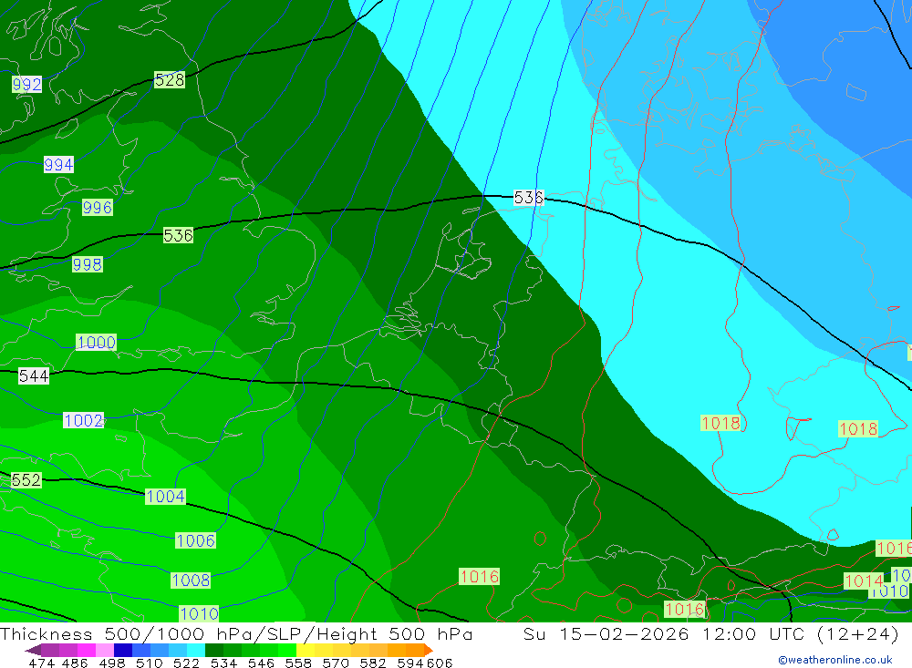Click the legend value 534
Image resolution: width=912 pixels, height=668 pixels.
point(223,663)
